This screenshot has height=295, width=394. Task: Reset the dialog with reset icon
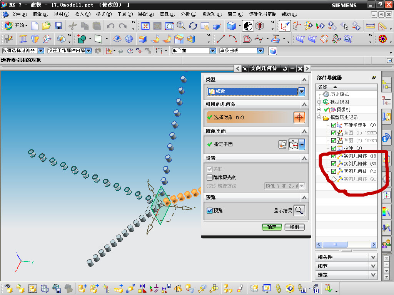pyautogui.click(x=285, y=69)
